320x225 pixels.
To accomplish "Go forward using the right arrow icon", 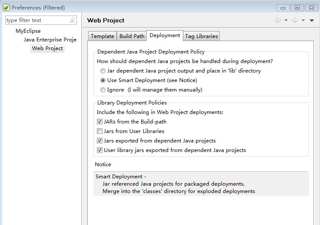I will (294, 20).
